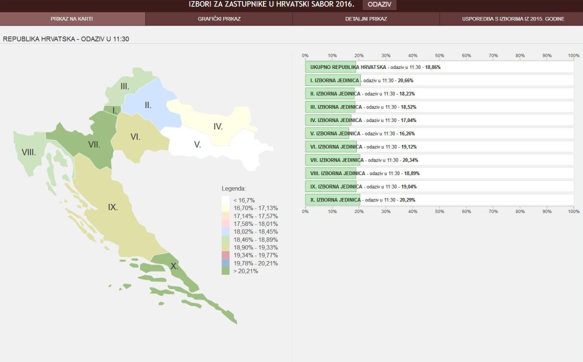Select region VI. on the map

click(x=135, y=137)
